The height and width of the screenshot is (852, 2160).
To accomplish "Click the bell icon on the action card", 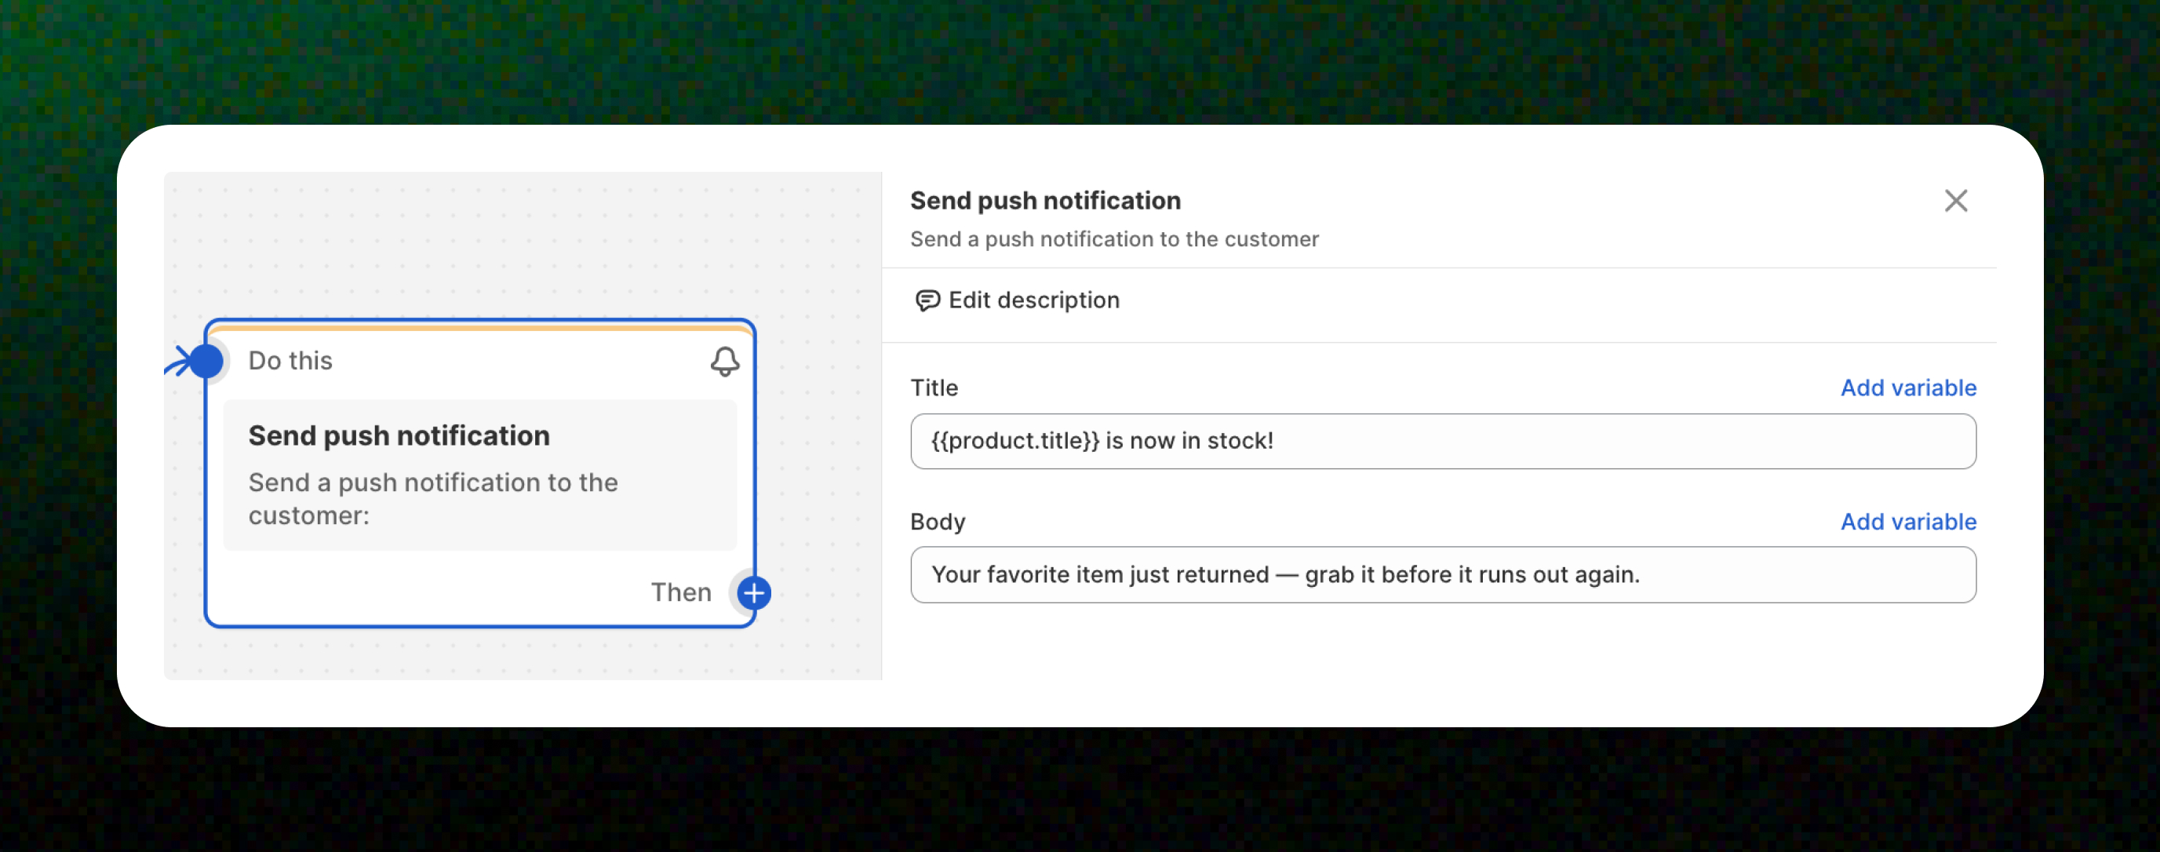I will tap(724, 362).
